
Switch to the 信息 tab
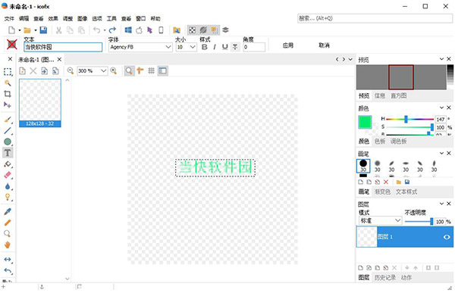point(380,95)
